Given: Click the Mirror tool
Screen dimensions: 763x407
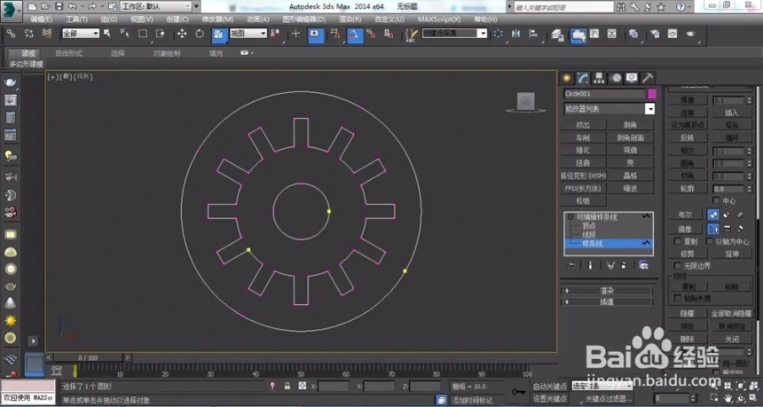Looking at the screenshot, I should tap(515, 34).
